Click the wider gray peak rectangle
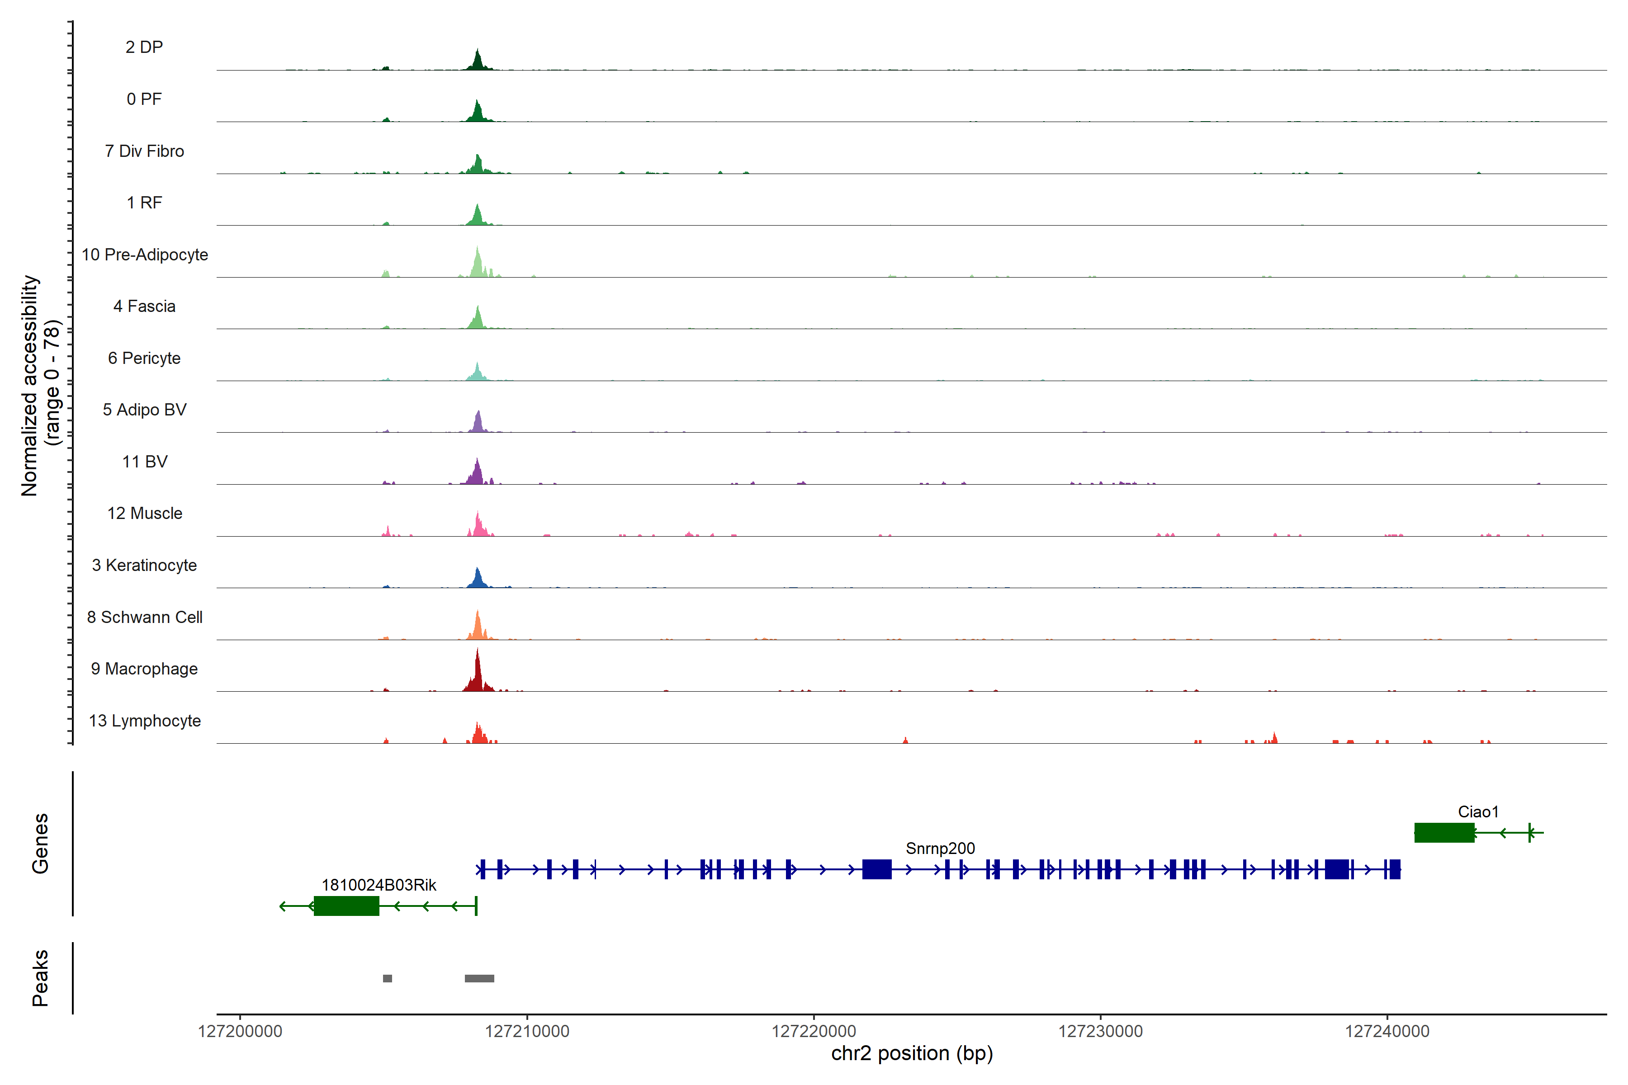Image resolution: width=1628 pixels, height=1085 pixels. tap(479, 978)
